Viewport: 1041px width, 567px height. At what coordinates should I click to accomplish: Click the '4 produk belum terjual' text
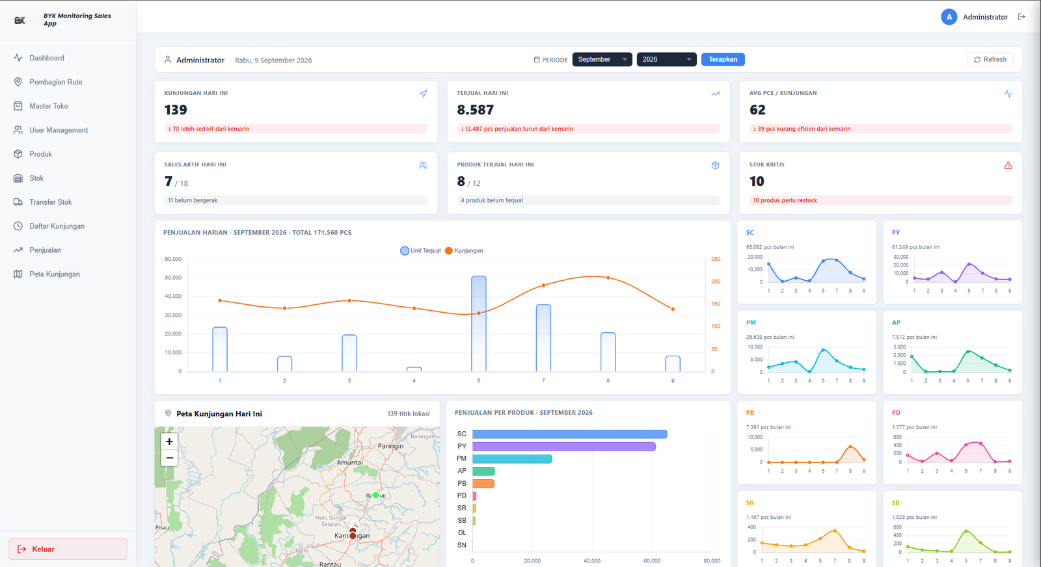[492, 200]
